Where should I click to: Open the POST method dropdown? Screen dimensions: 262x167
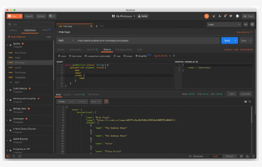click(x=65, y=40)
